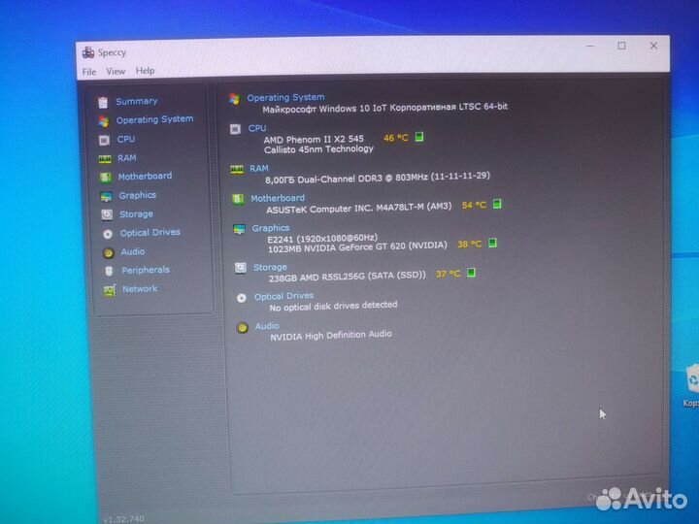Click the green indicator beside storage temperature
This screenshot has width=699, height=524.
471,273
